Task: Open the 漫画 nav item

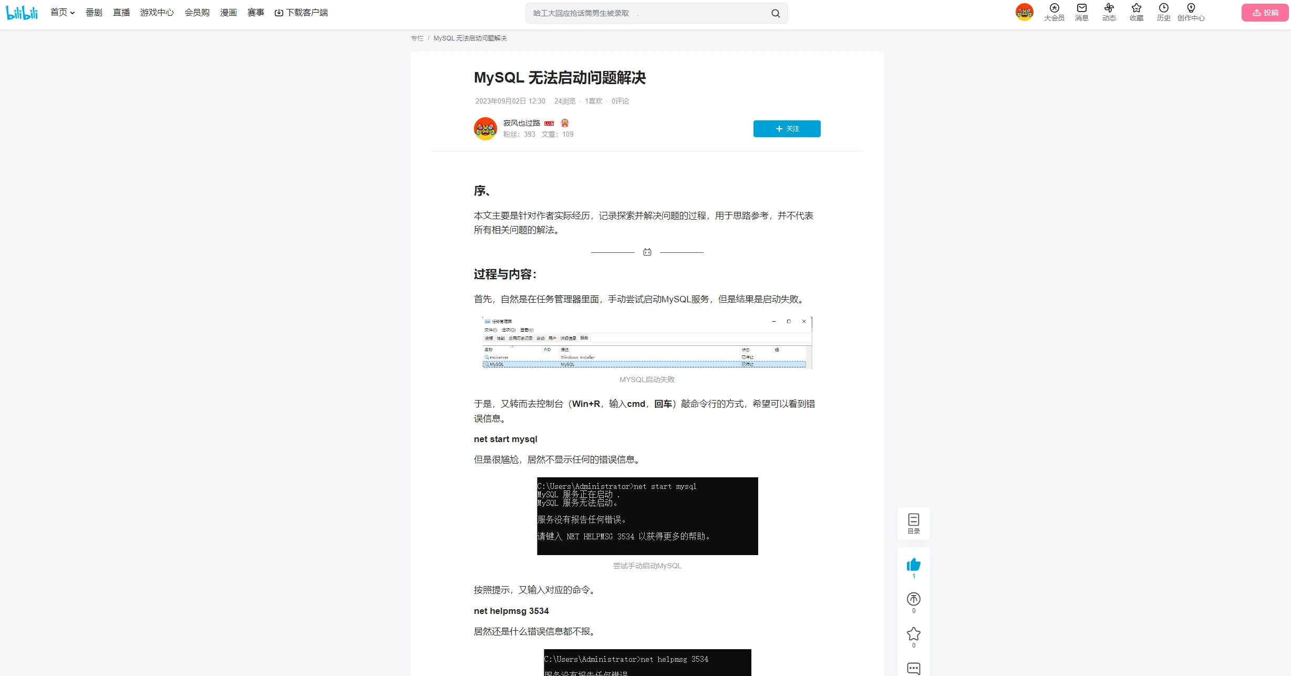Action: pos(229,13)
